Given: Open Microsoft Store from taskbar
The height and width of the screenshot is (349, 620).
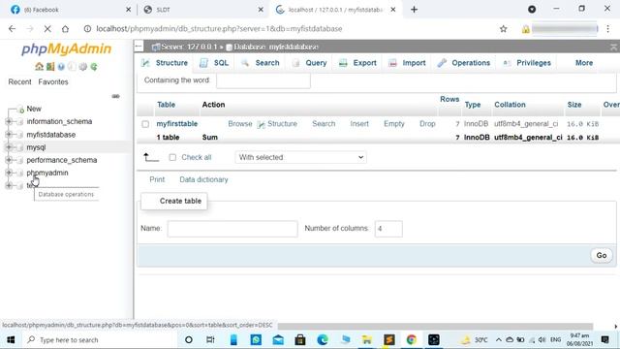Looking at the screenshot, I should pyautogui.click(x=300, y=339).
